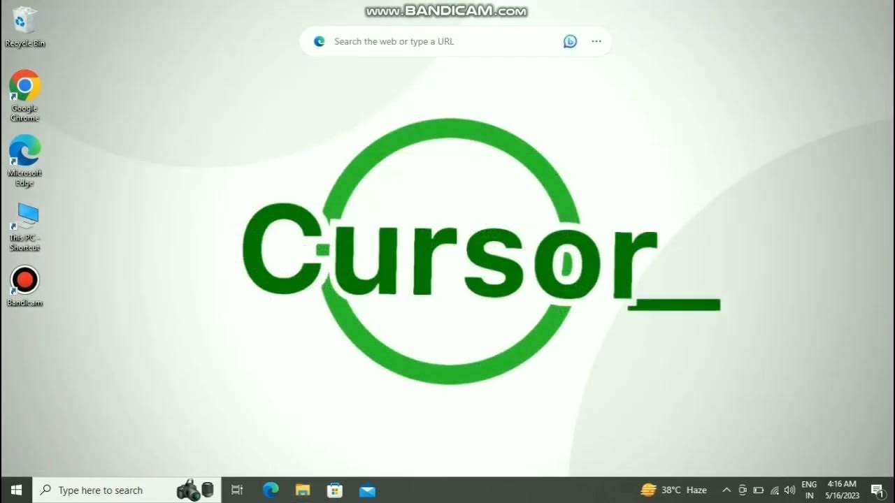Open Task View from taskbar
This screenshot has width=895, height=503.
[x=237, y=490]
